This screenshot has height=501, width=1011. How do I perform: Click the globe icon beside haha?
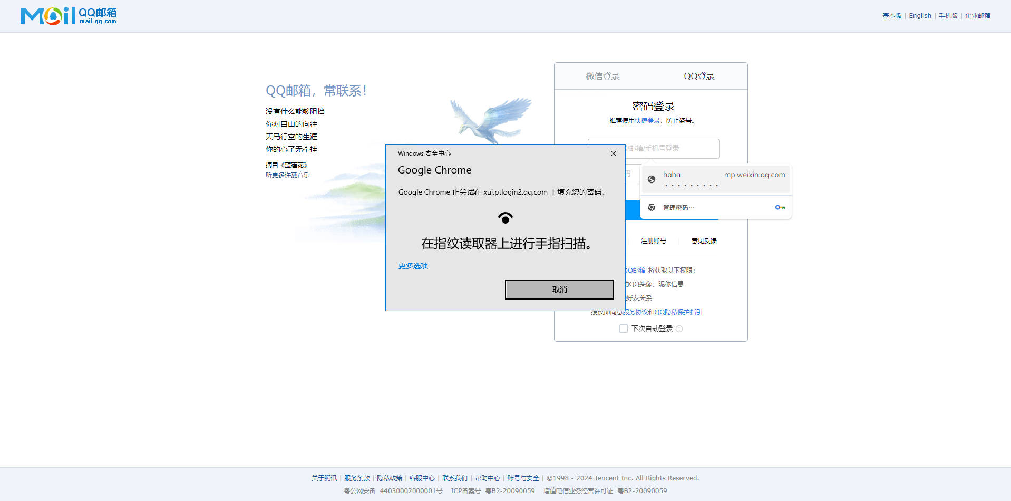[x=652, y=179]
